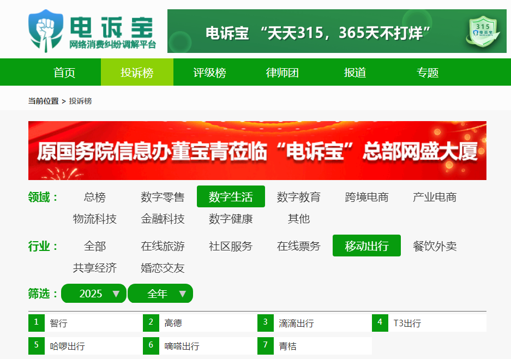
Task: Select the 总榜 domain filter
Action: pyautogui.click(x=94, y=197)
